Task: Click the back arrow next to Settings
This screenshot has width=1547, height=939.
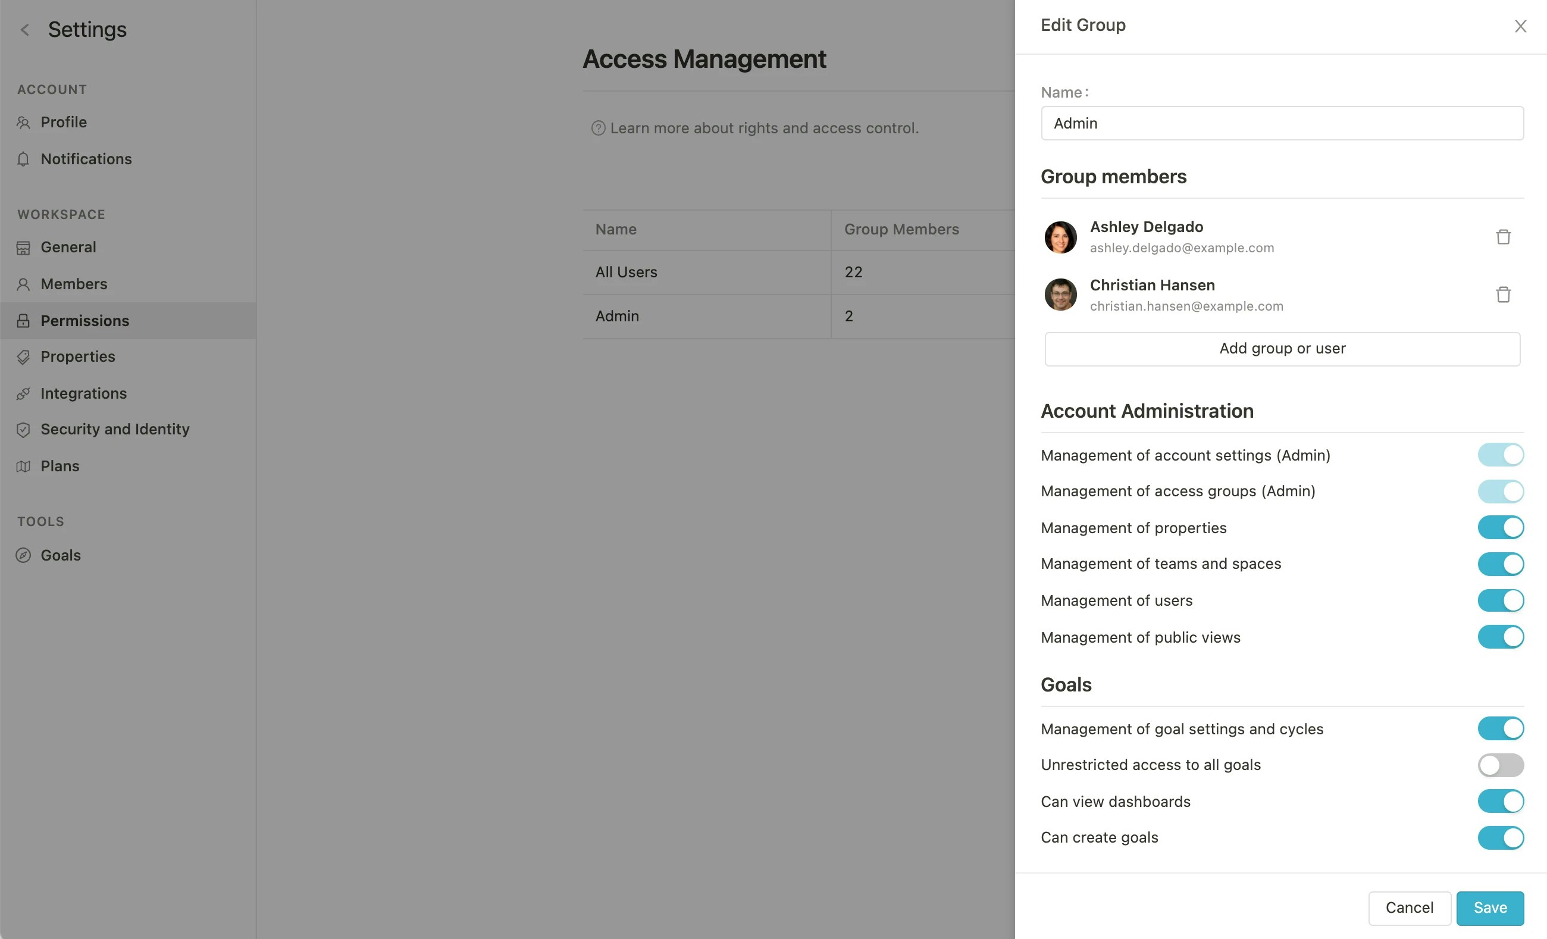Action: (25, 30)
